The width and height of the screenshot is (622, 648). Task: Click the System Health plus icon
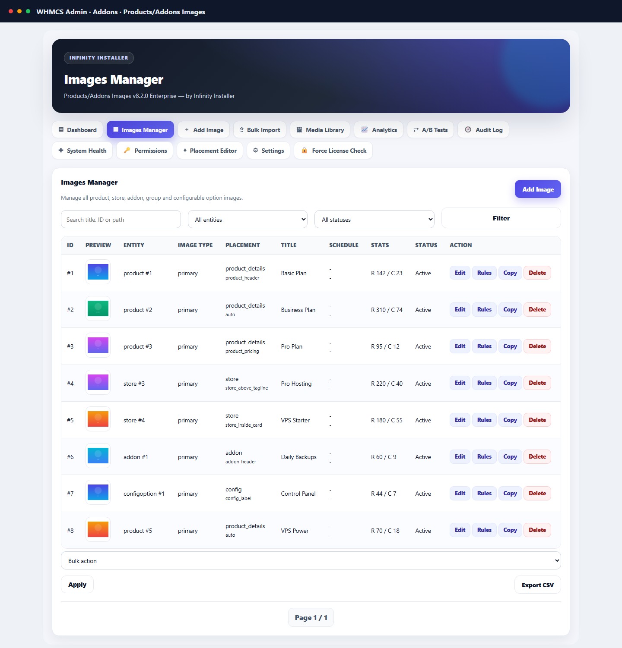61,151
